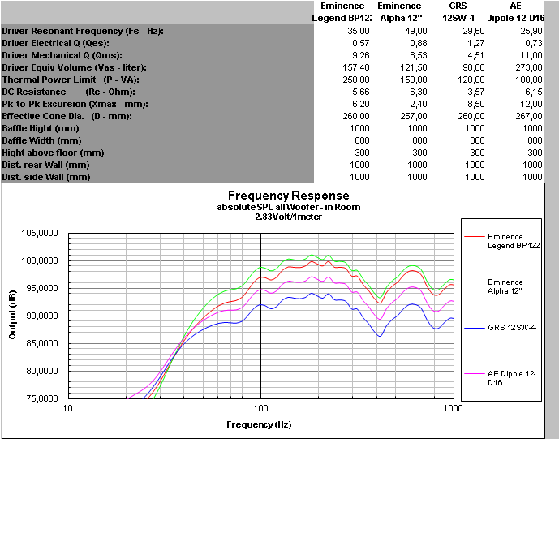
Task: Select Vas cell value 273,00
Action: (x=529, y=67)
